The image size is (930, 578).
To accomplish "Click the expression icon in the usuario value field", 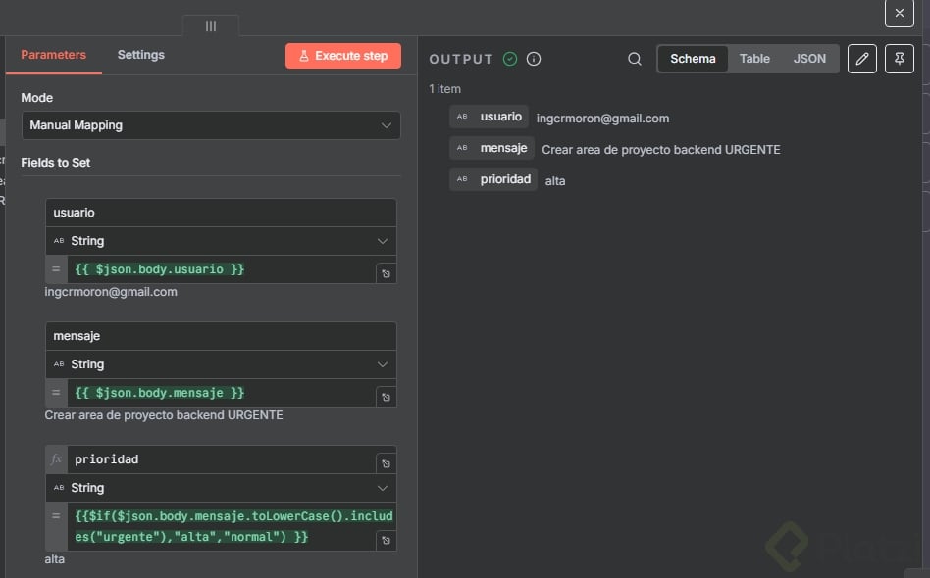I will 387,274.
